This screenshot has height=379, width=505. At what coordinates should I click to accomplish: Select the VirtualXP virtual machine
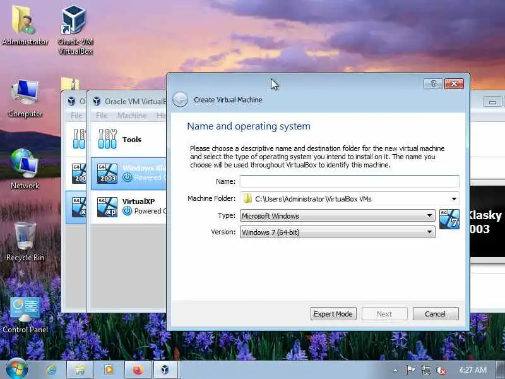pos(129,207)
